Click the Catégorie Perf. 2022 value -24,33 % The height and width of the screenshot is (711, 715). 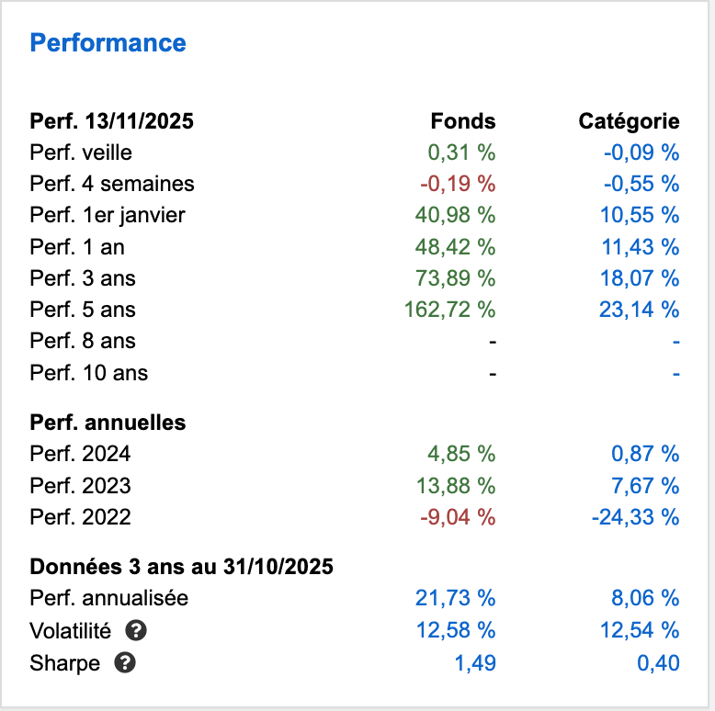(x=636, y=517)
